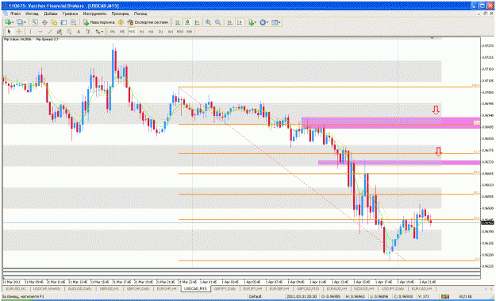Open the templates dropdown

click(x=275, y=22)
